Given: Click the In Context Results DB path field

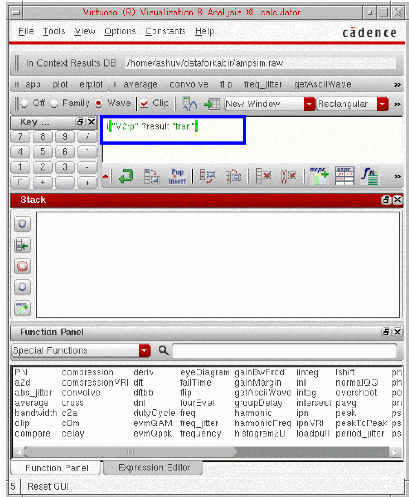Looking at the screenshot, I should click(261, 63).
